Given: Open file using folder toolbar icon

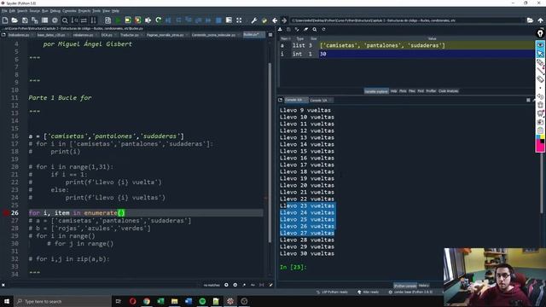Looking at the screenshot, I should tap(15, 20).
